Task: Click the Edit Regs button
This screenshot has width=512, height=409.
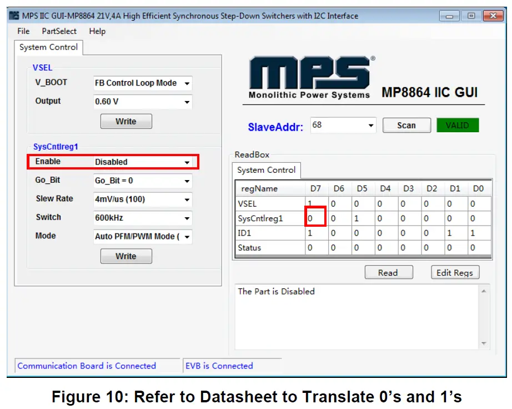Action: [x=455, y=272]
